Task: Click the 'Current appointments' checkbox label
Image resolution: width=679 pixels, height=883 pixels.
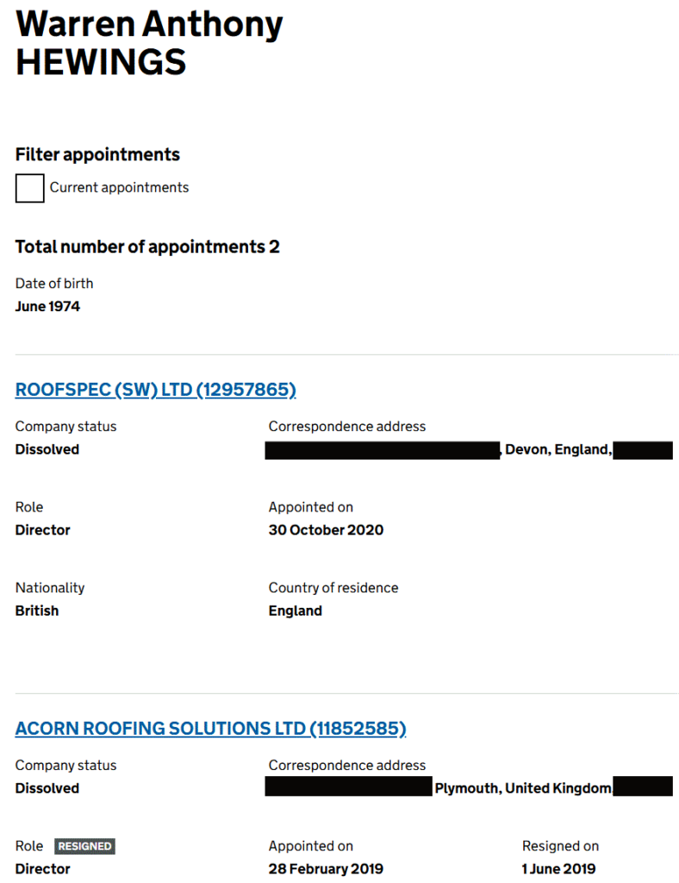Action: [x=119, y=188]
